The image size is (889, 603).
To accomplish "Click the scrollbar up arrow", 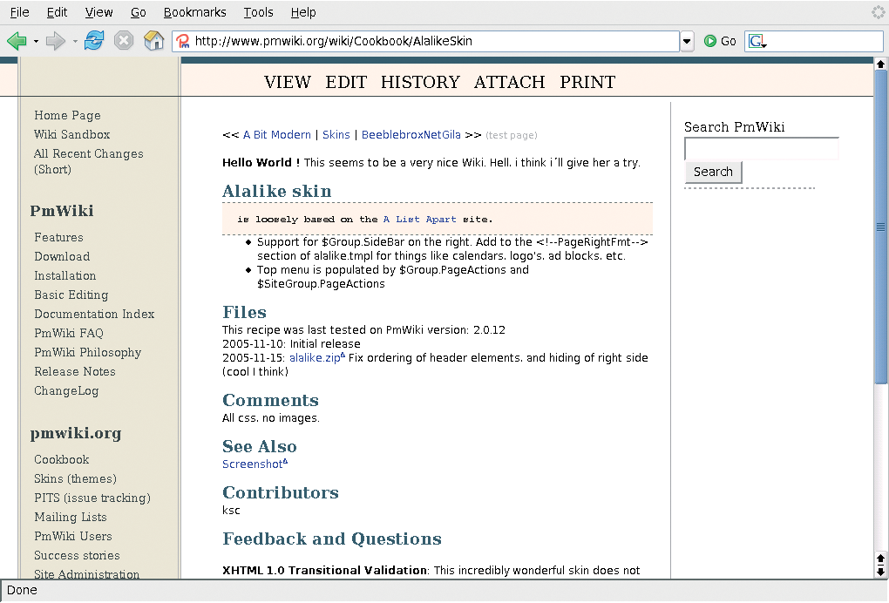I will (x=880, y=64).
